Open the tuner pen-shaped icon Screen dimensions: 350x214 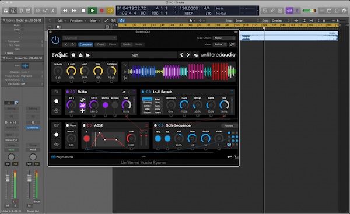pos(272,10)
